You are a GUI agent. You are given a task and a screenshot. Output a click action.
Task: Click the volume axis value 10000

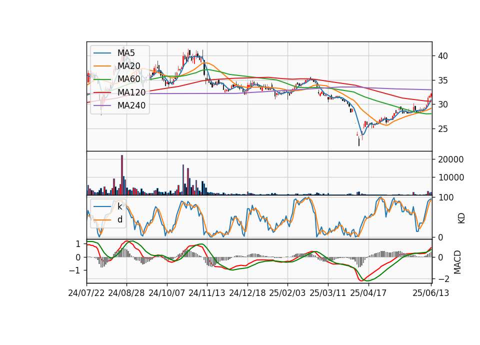[x=451, y=177]
